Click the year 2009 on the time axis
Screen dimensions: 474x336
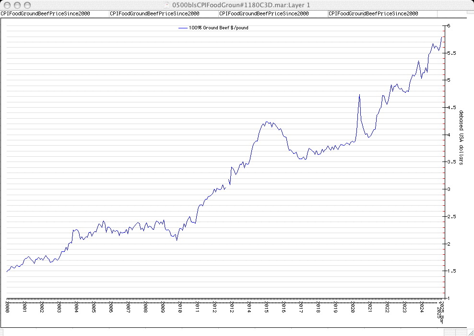[x=163, y=307]
